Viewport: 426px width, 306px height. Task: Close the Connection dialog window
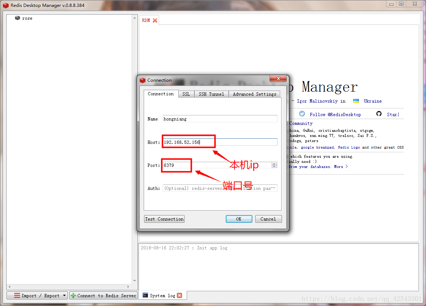(278, 79)
